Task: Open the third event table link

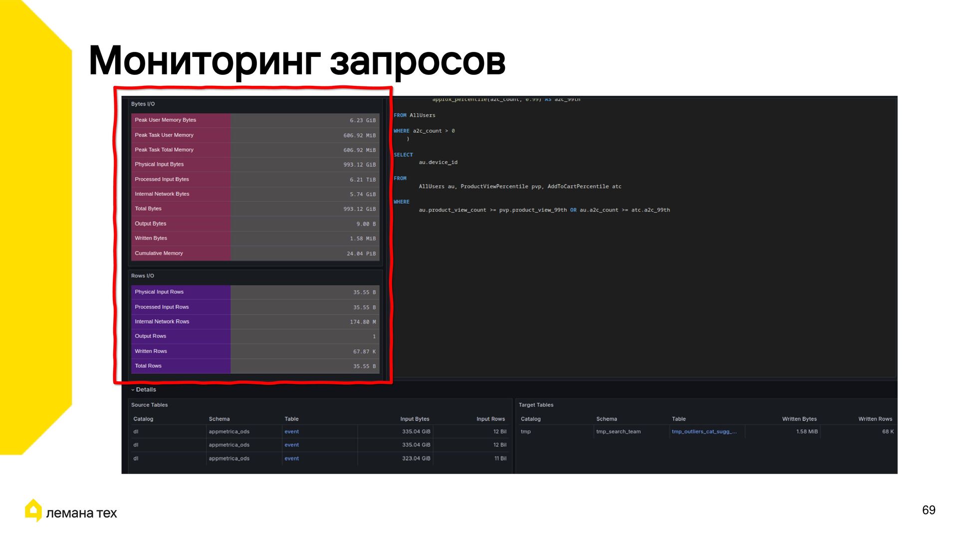Action: pos(291,458)
